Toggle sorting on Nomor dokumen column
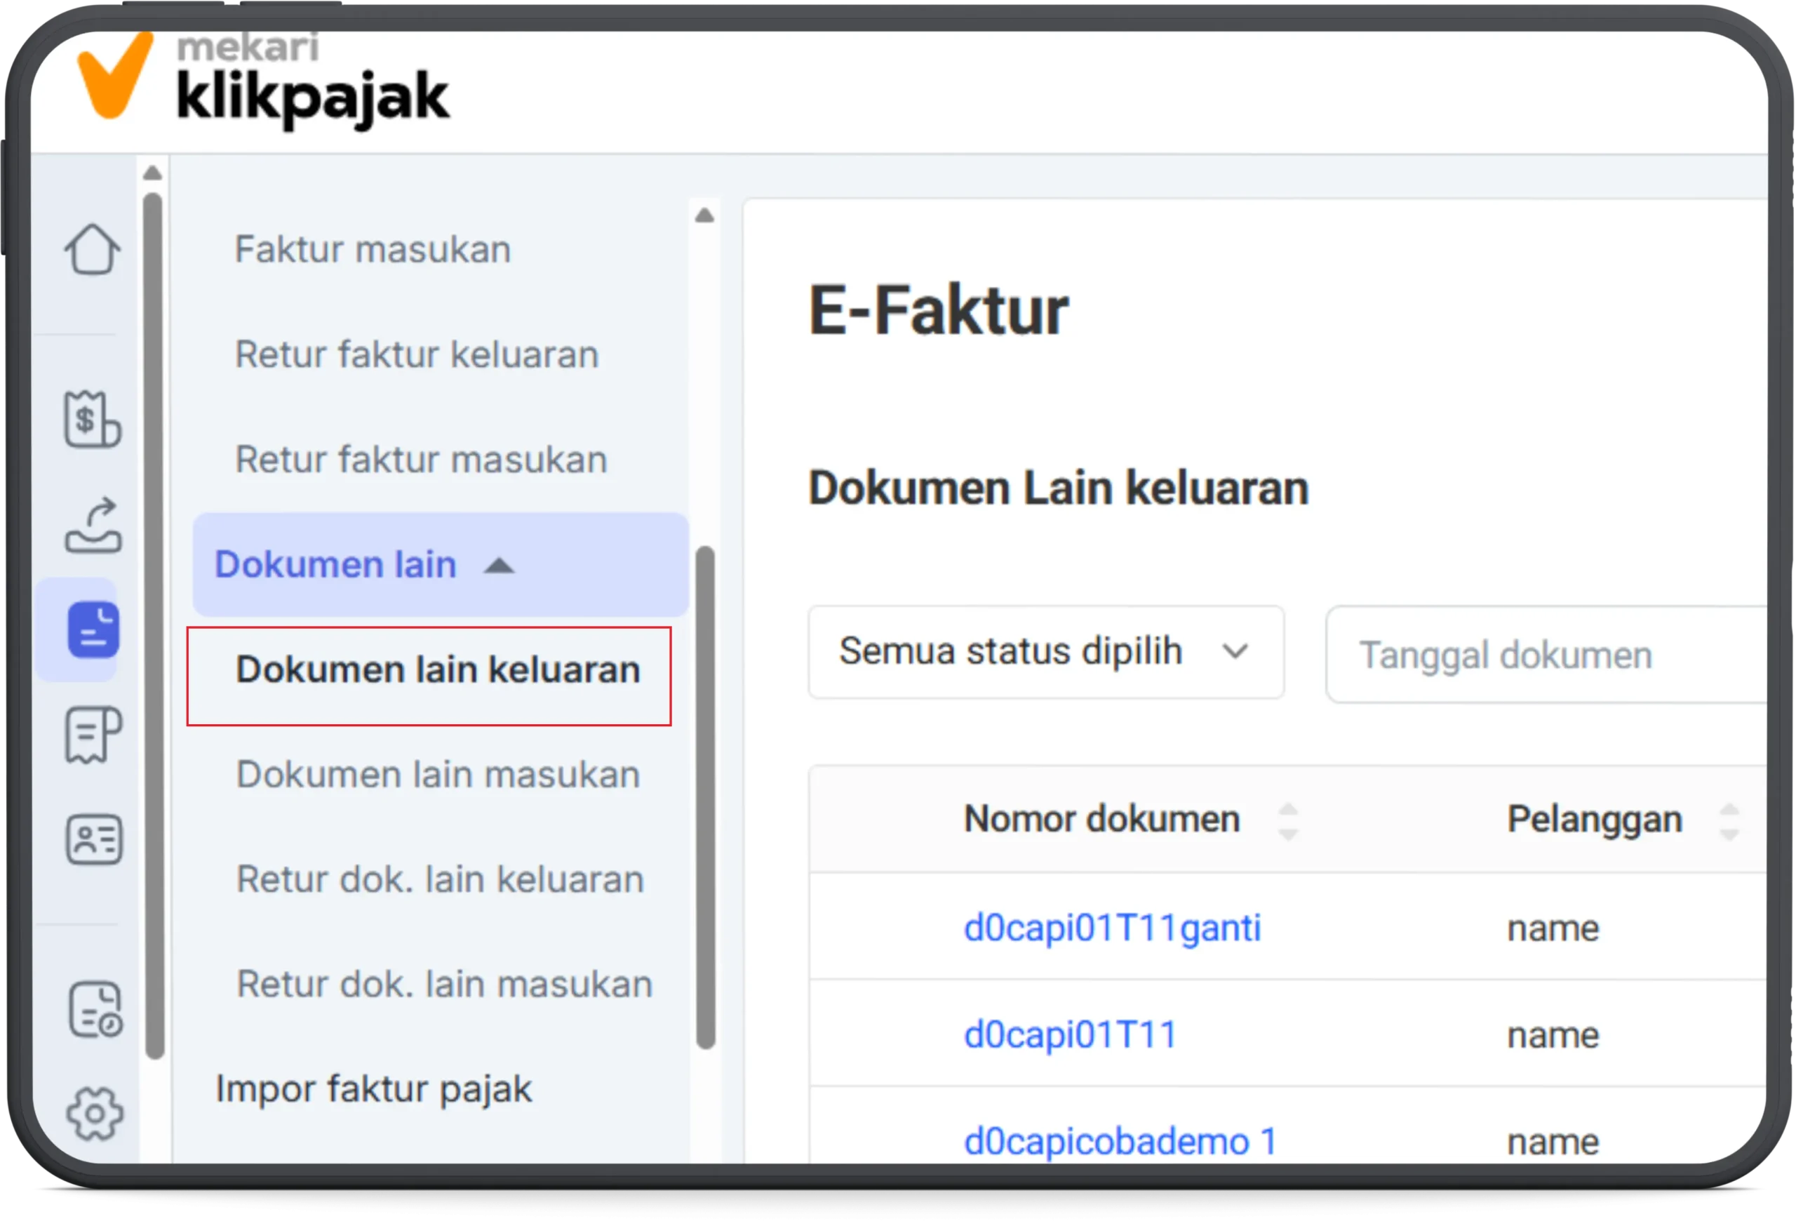The image size is (1796, 1226). pyautogui.click(x=1287, y=820)
